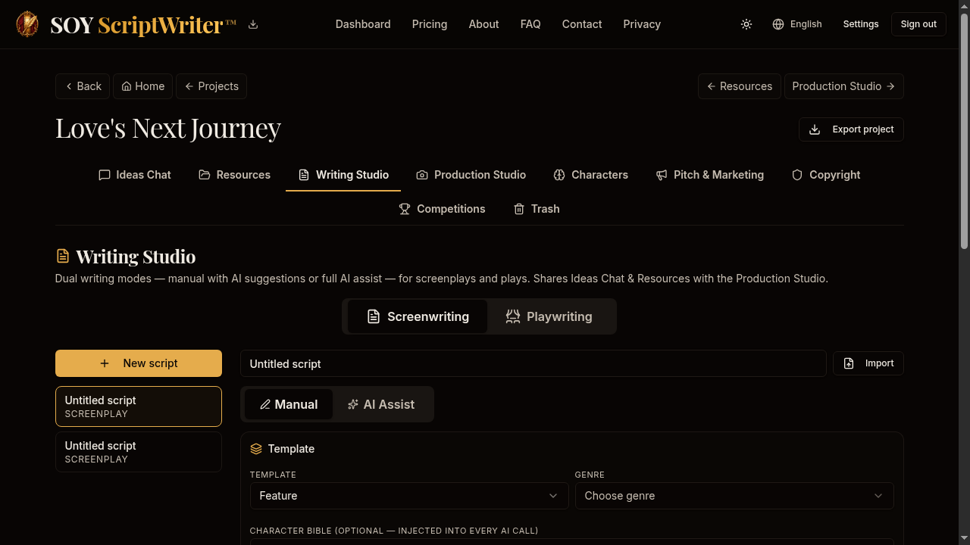
Task: Toggle the light/dark theme sun icon
Action: [746, 24]
